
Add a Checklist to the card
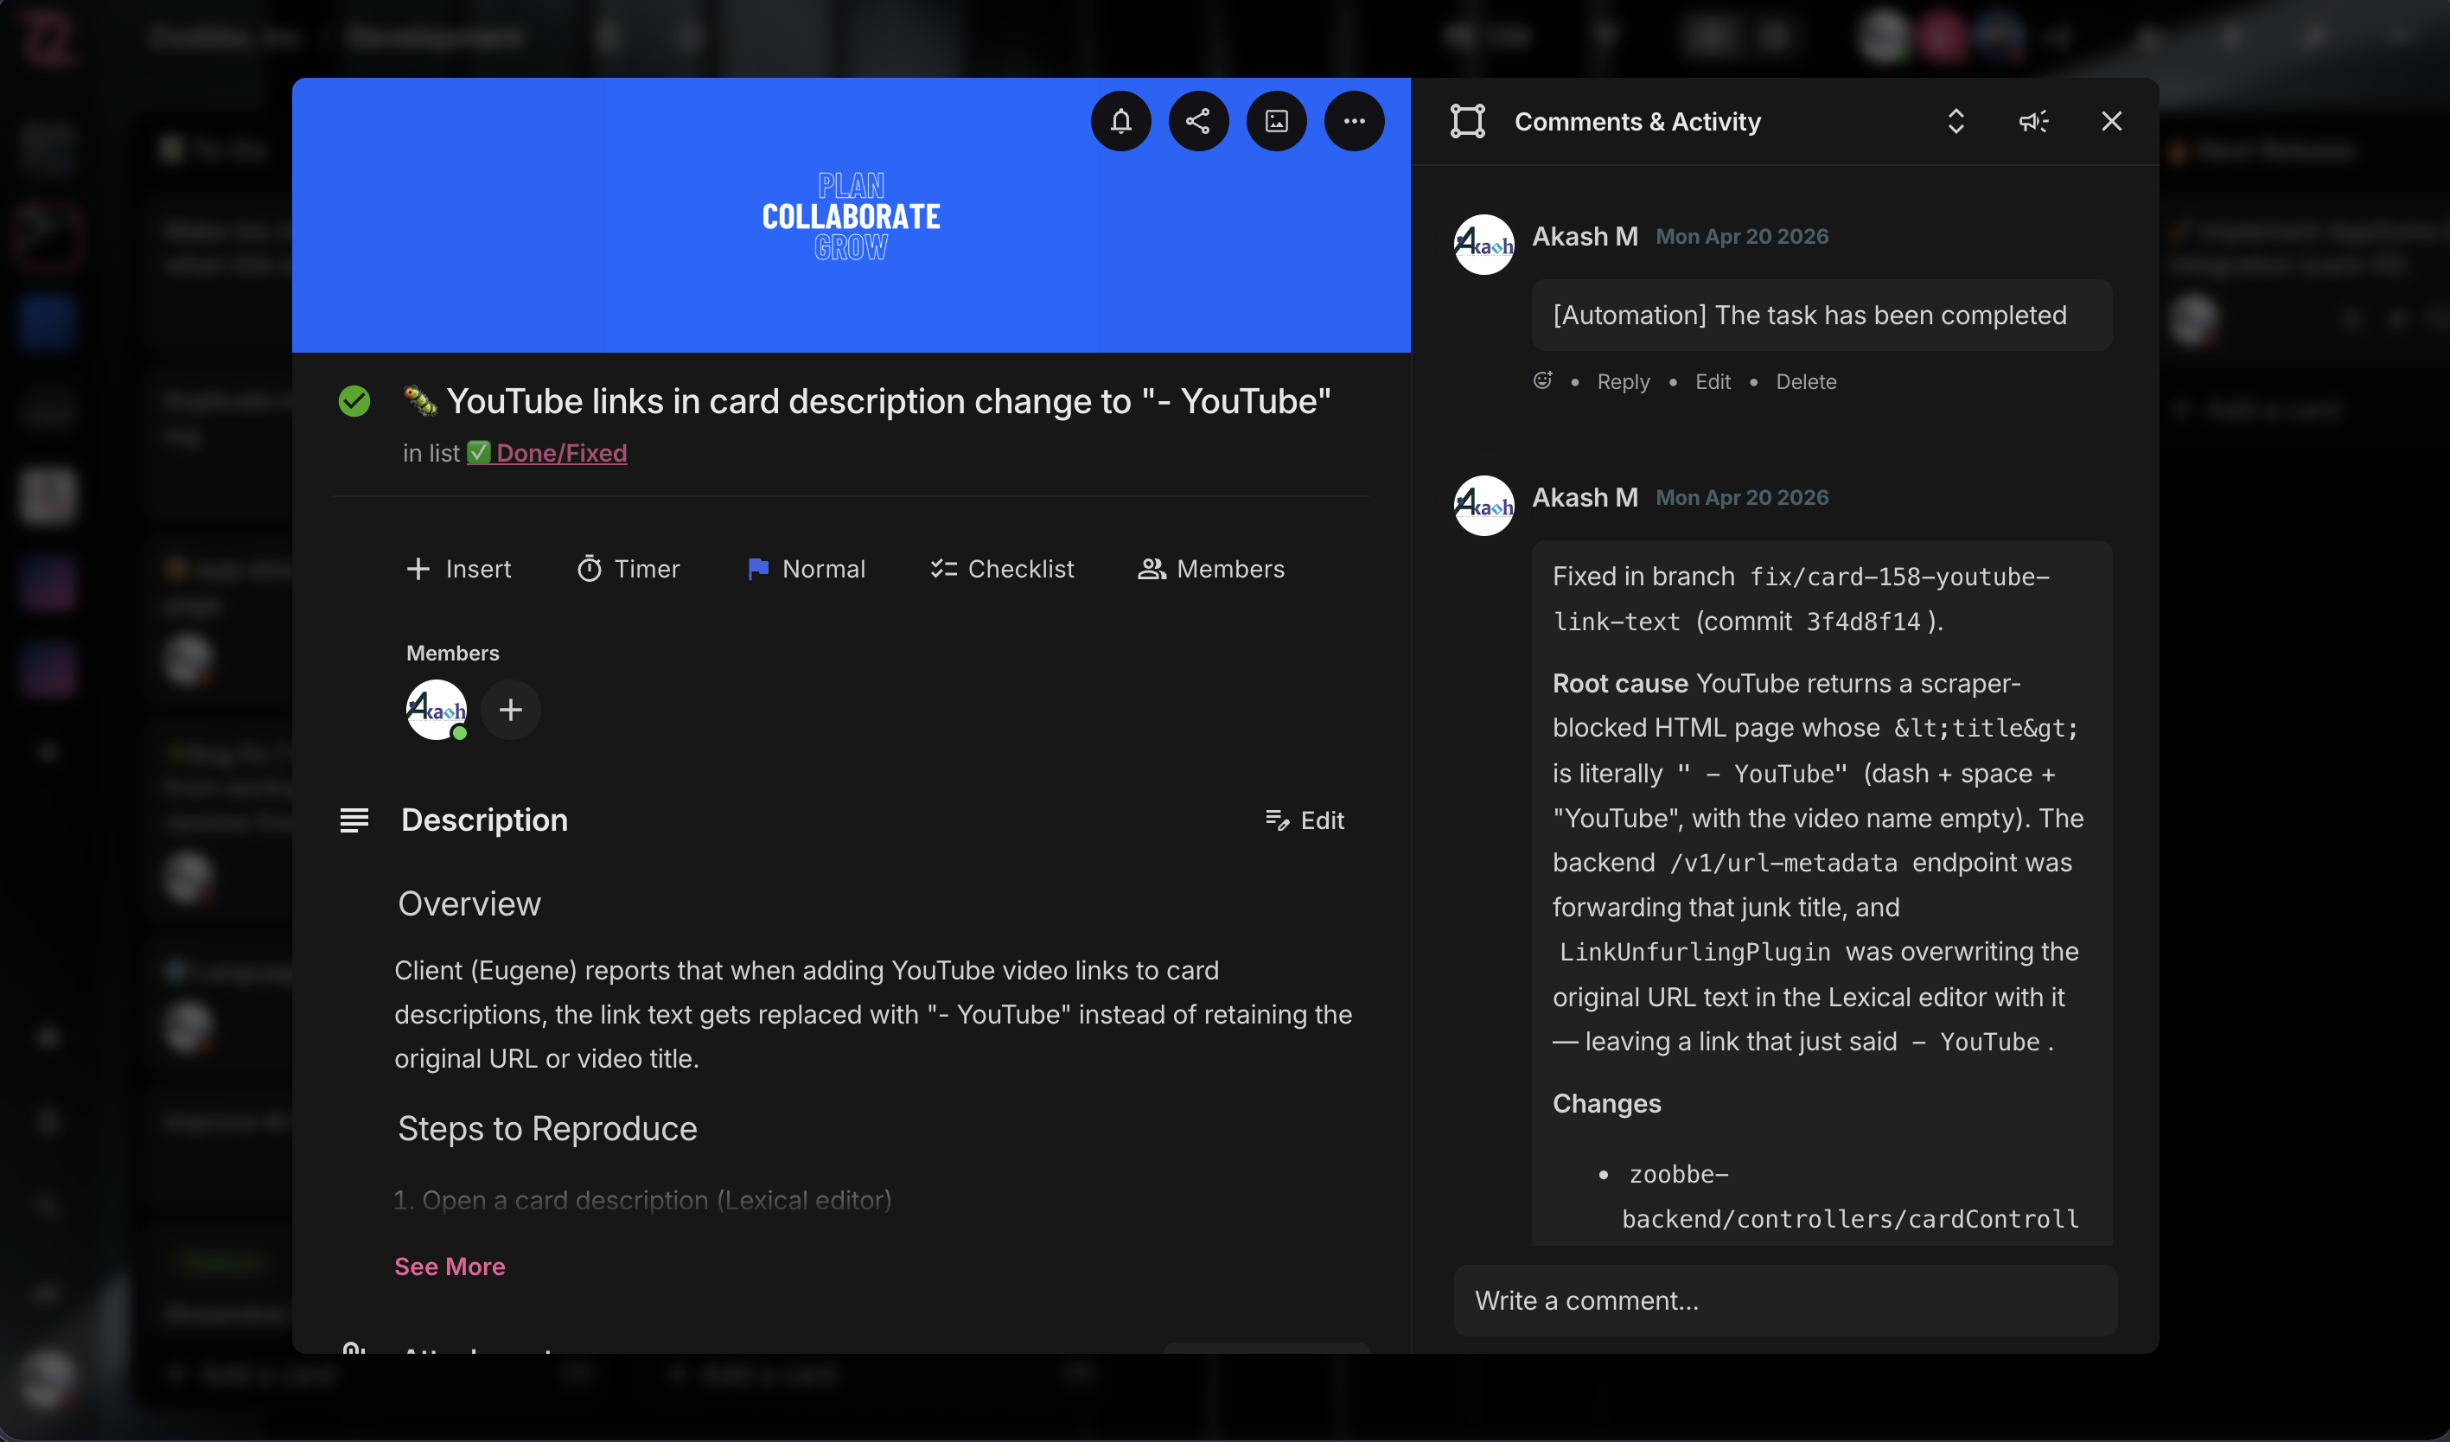(x=1001, y=569)
